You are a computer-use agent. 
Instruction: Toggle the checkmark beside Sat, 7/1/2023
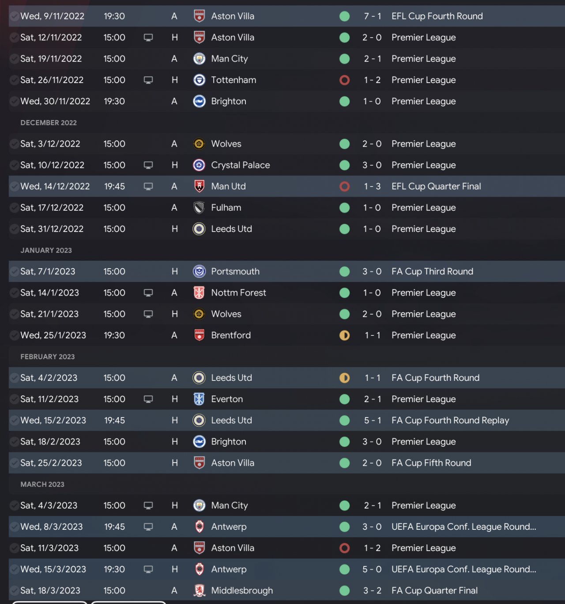click(14, 271)
